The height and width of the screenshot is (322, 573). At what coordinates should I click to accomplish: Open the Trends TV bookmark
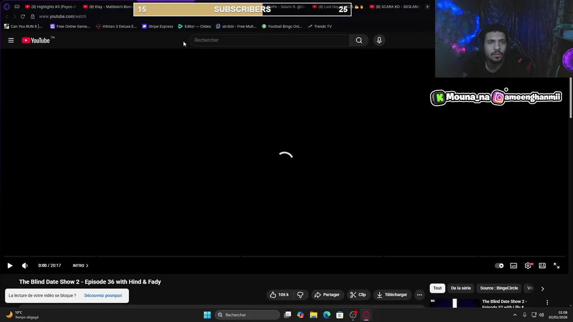(320, 26)
